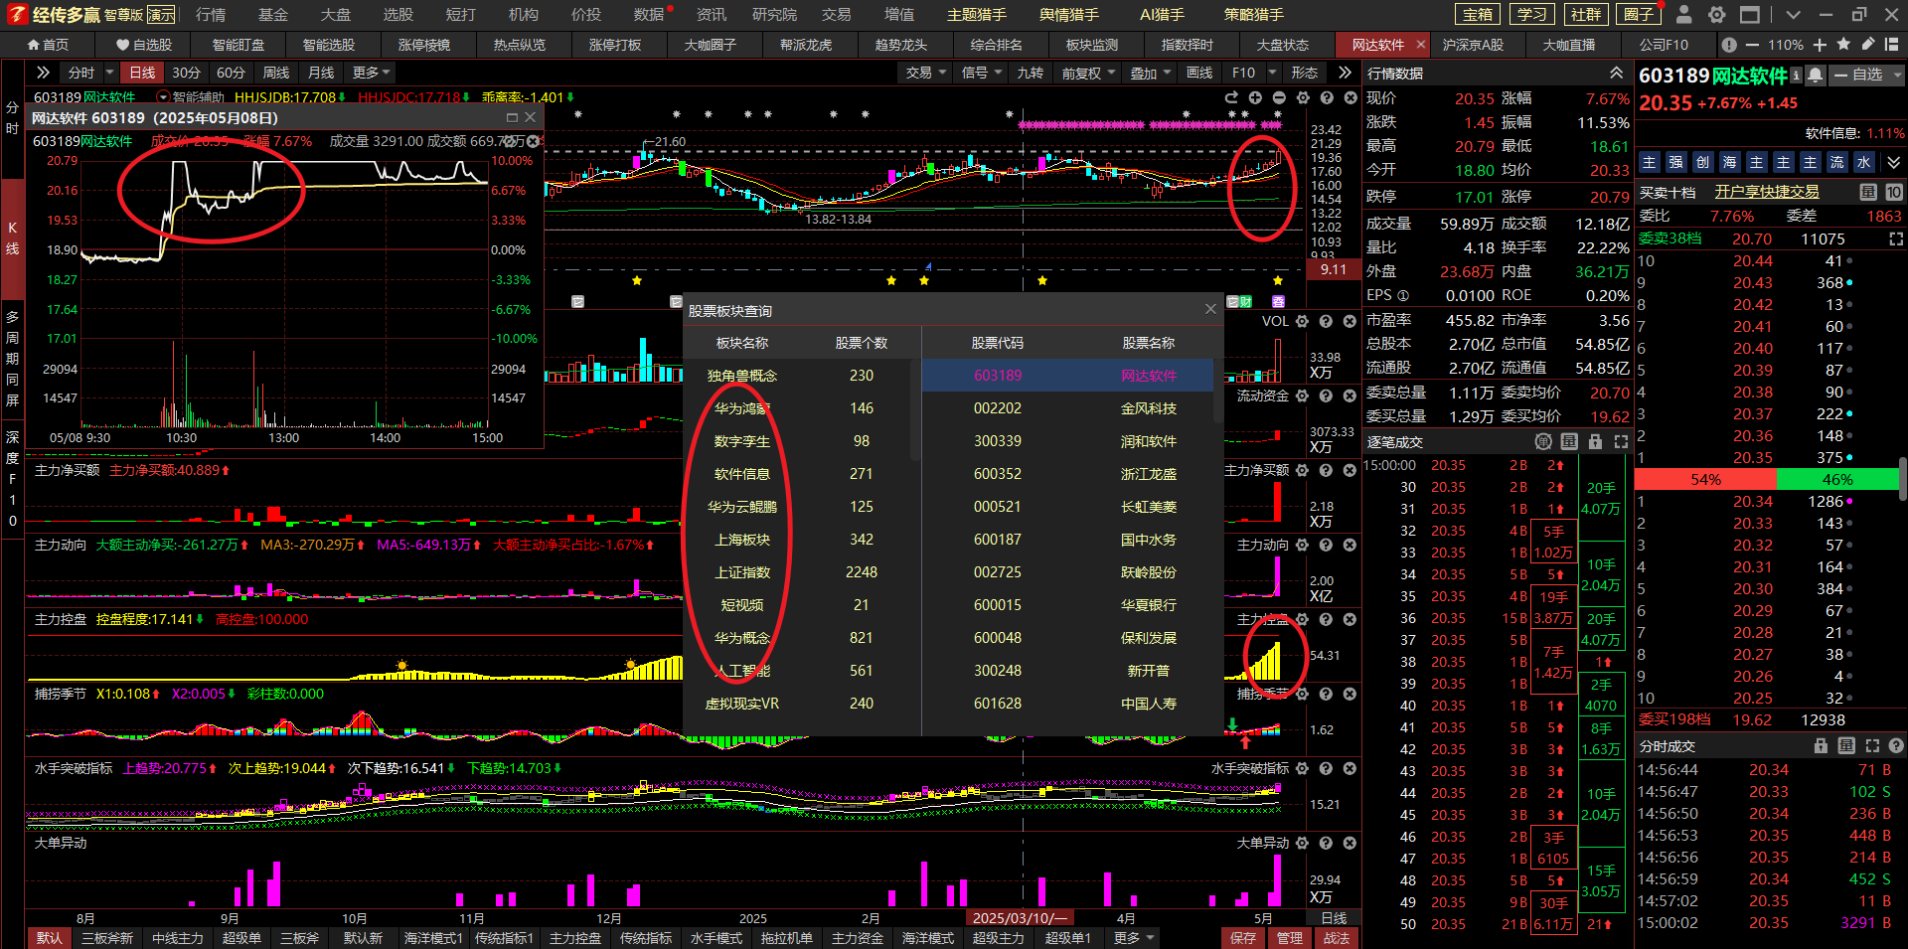Toggle the 强 tag badge
Viewport: 1908px width, 949px height.
coord(1676,162)
